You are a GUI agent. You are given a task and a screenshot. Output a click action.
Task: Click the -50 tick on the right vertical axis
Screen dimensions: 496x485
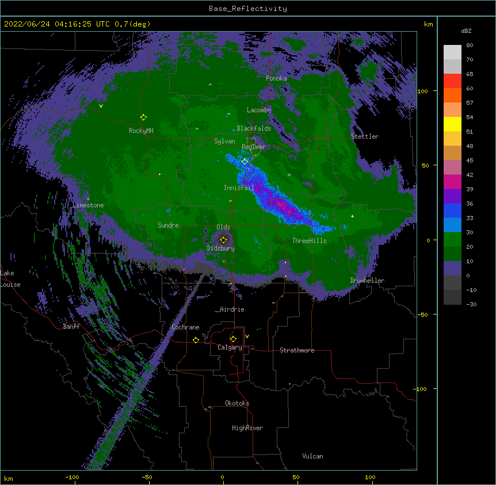(422, 315)
